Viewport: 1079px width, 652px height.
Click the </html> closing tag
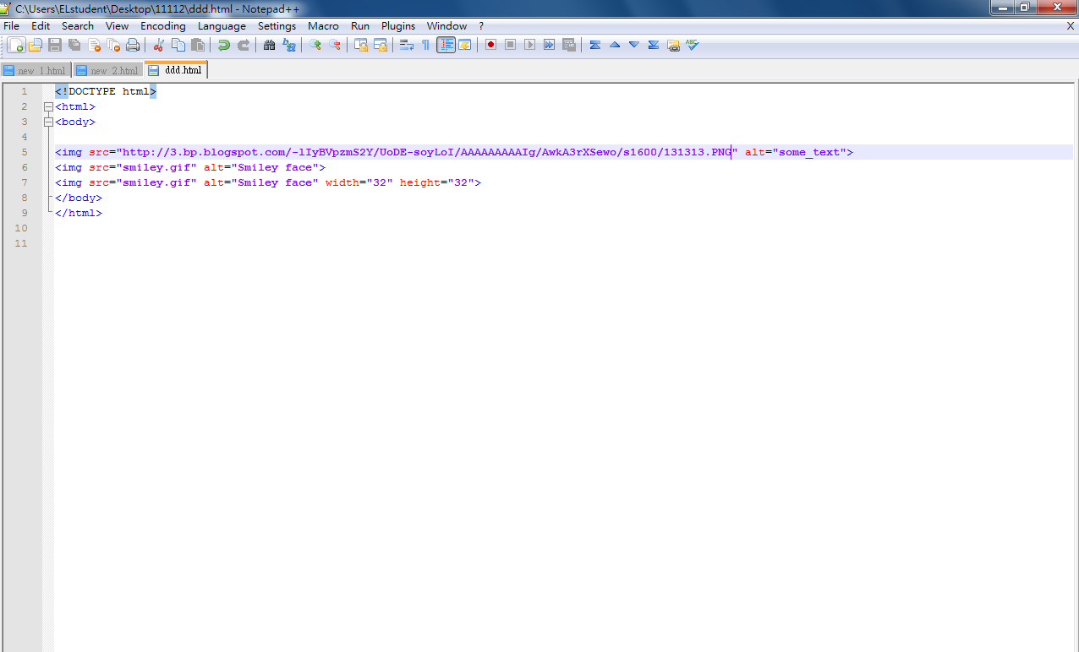[x=79, y=213]
